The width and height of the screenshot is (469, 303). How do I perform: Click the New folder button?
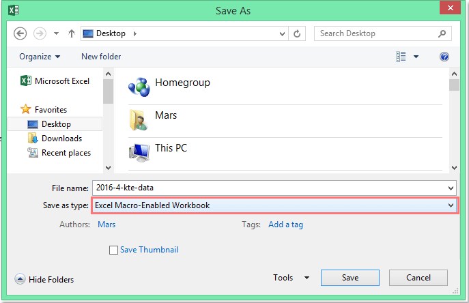tap(101, 57)
